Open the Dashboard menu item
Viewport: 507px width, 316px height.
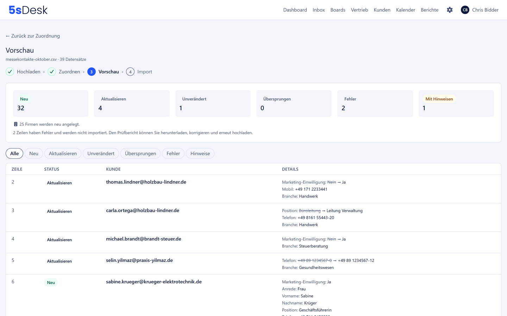click(295, 10)
